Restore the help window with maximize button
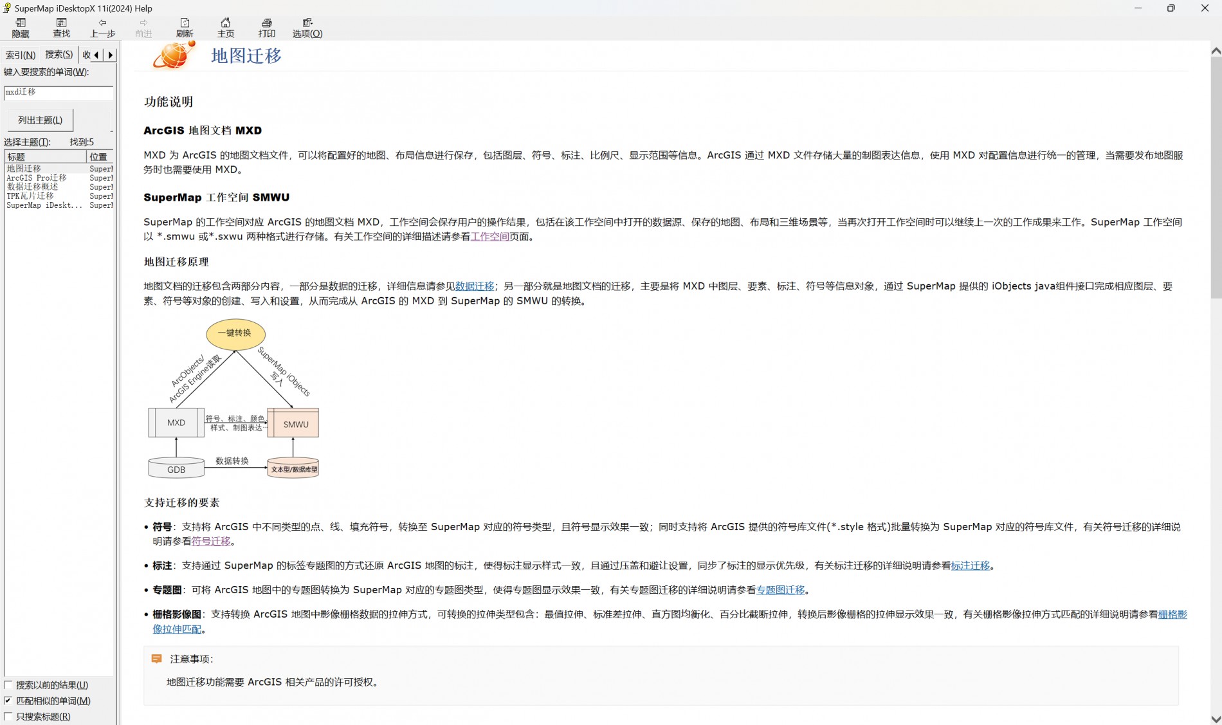 point(1171,8)
